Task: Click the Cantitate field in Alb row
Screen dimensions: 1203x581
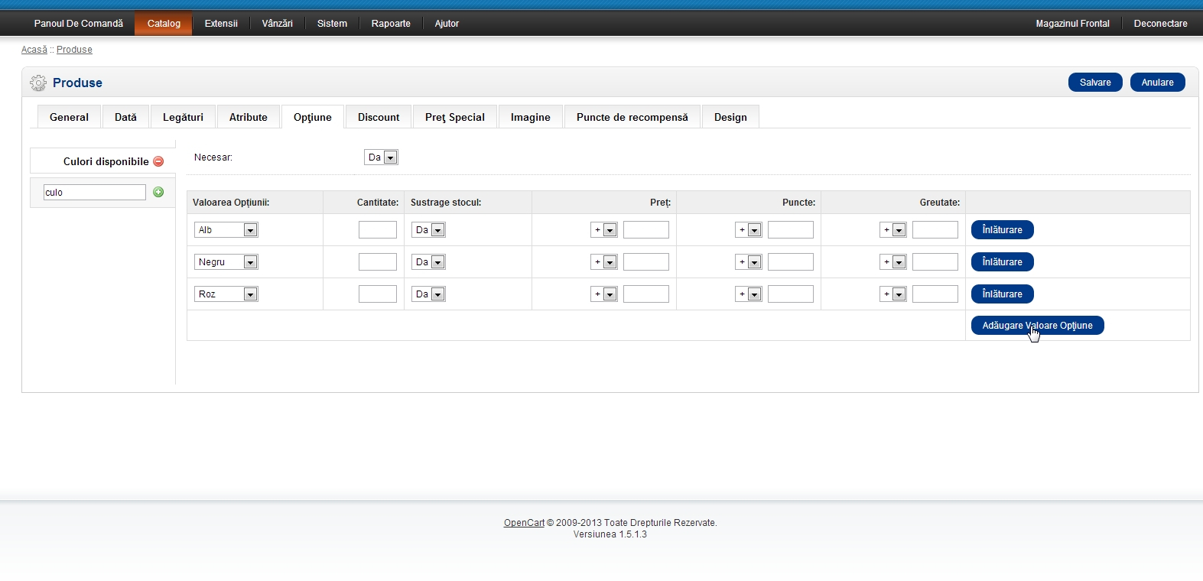Action: (377, 230)
